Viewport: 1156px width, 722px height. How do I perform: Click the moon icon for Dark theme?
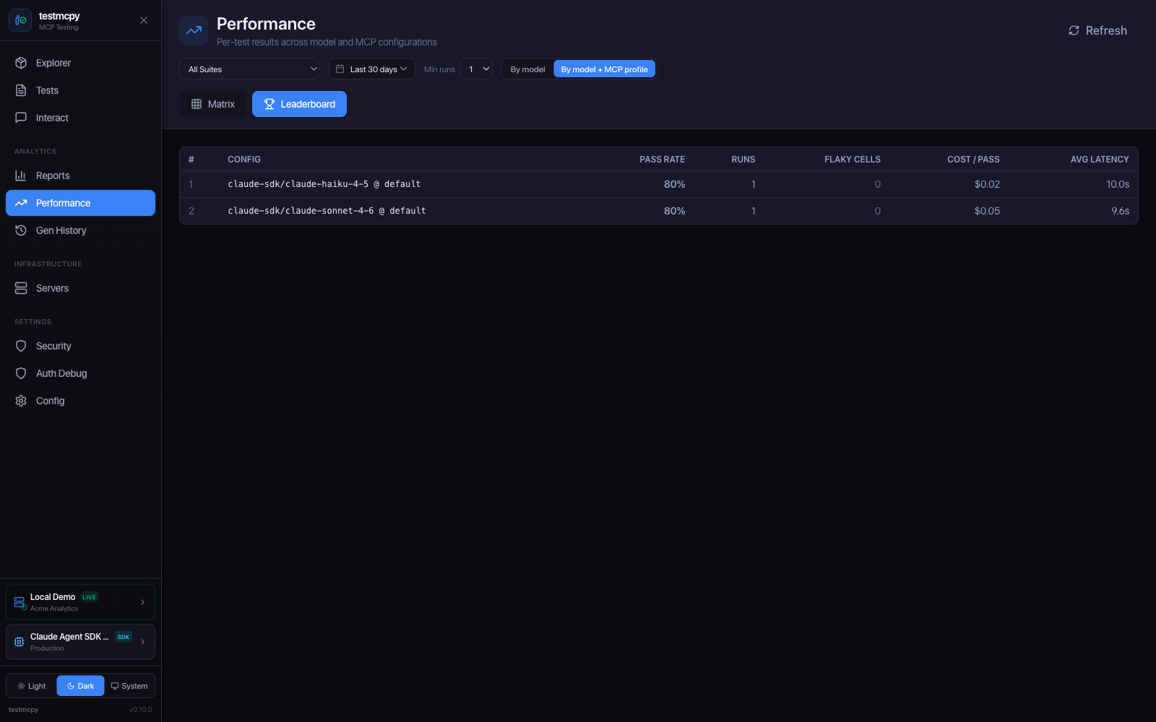pos(71,686)
